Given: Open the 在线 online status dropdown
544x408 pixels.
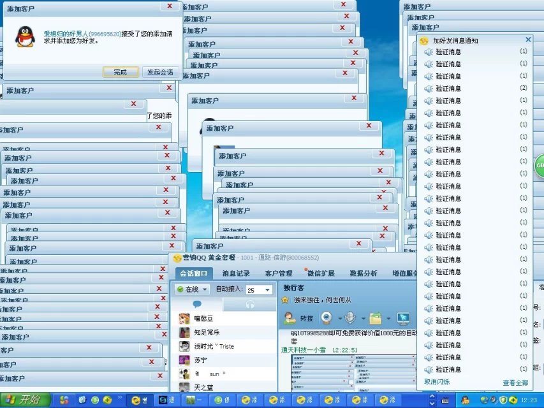Looking at the screenshot, I should click(x=193, y=289).
